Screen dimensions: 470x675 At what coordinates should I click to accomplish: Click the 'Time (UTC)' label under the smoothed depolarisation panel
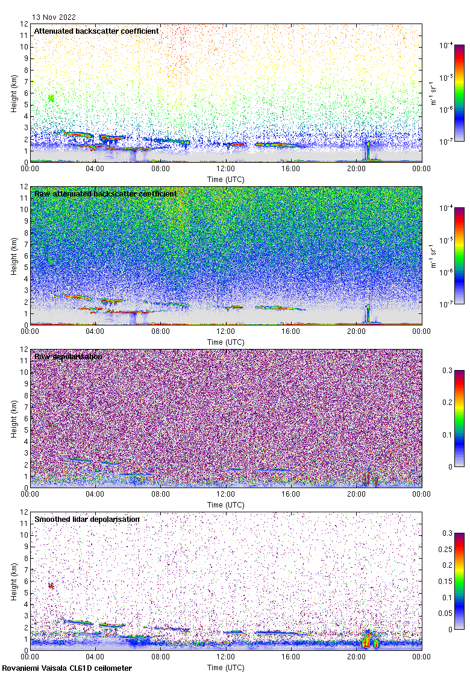(225, 668)
